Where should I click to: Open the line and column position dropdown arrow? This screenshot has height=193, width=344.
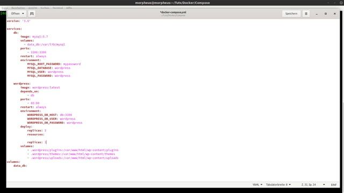pyautogui.click(x=324, y=184)
